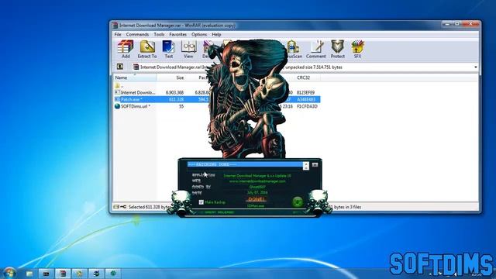Click the Protect archive toolbar icon
Viewport: 496px width, 279px height.
(338, 49)
